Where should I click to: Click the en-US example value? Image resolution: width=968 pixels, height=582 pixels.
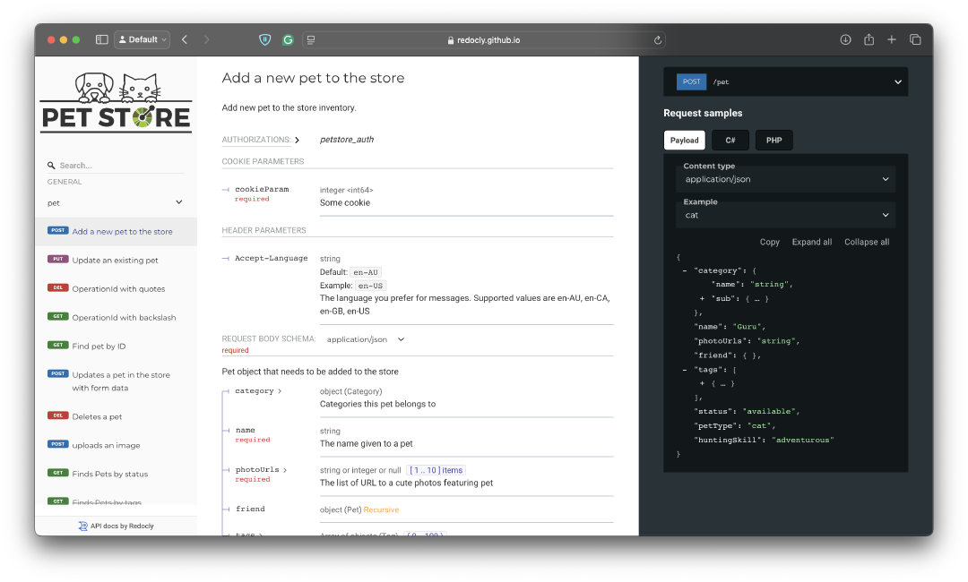370,286
